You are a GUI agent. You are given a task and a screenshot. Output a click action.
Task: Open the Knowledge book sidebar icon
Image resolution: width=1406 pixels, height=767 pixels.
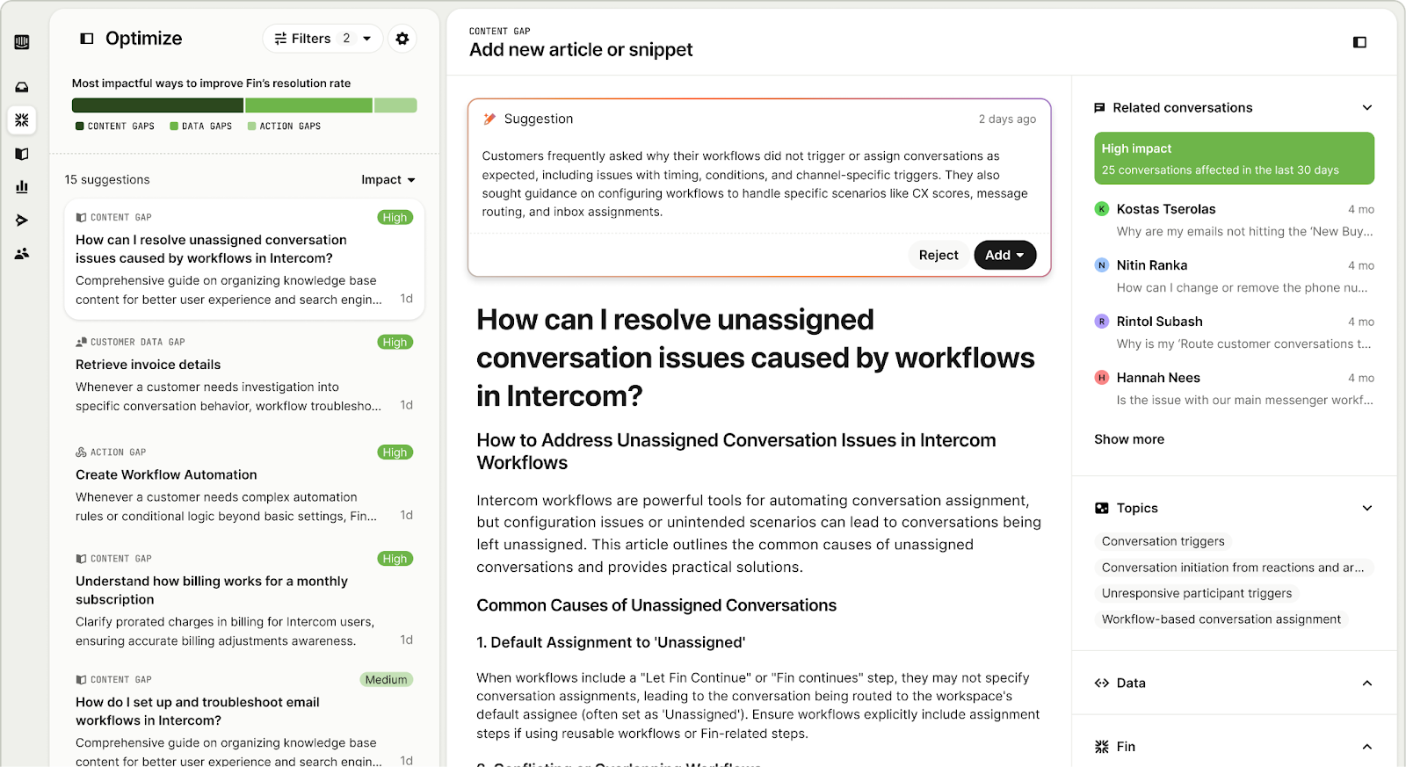[x=22, y=154]
